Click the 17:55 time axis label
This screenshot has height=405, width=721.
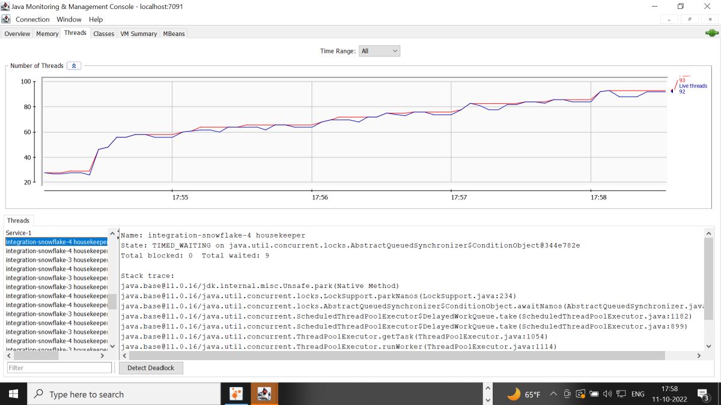point(180,197)
